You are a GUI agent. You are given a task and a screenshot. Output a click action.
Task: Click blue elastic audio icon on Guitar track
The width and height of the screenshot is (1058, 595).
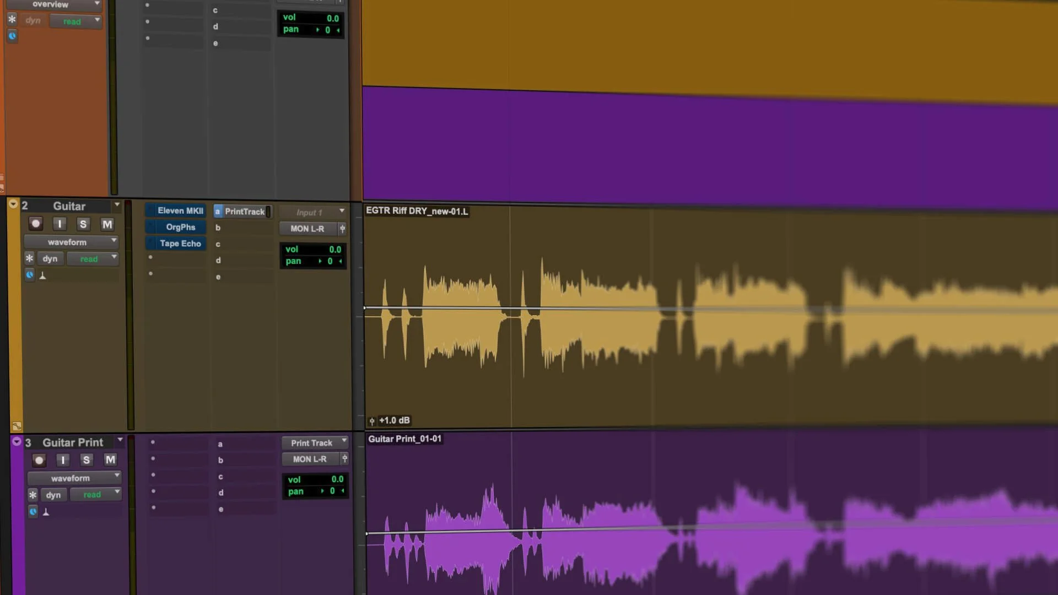coord(30,274)
